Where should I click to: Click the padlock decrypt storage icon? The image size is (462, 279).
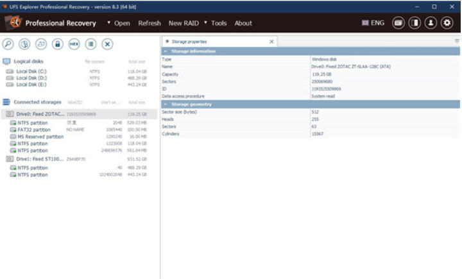pyautogui.click(x=58, y=44)
